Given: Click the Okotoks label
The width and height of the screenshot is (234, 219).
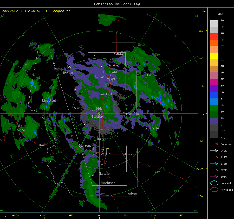Looking at the screenshot, I should (104, 174).
